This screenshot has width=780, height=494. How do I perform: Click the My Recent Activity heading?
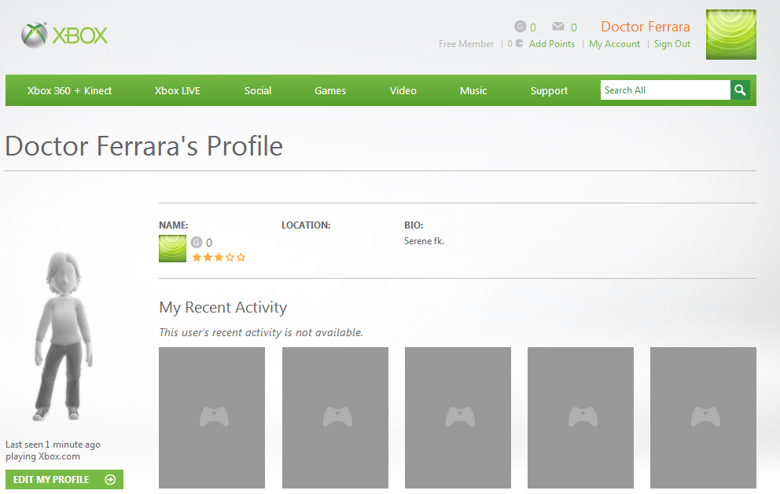[x=223, y=308]
